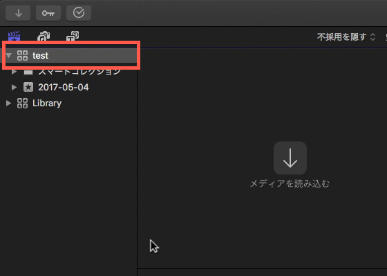Show the Libraries sidebar clapperboard icon

click(x=14, y=36)
